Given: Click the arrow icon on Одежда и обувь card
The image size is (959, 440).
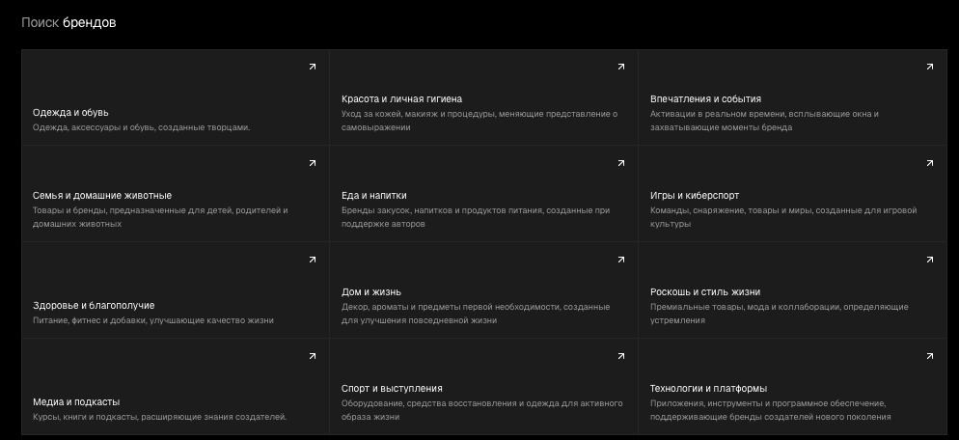Looking at the screenshot, I should click(x=312, y=67).
